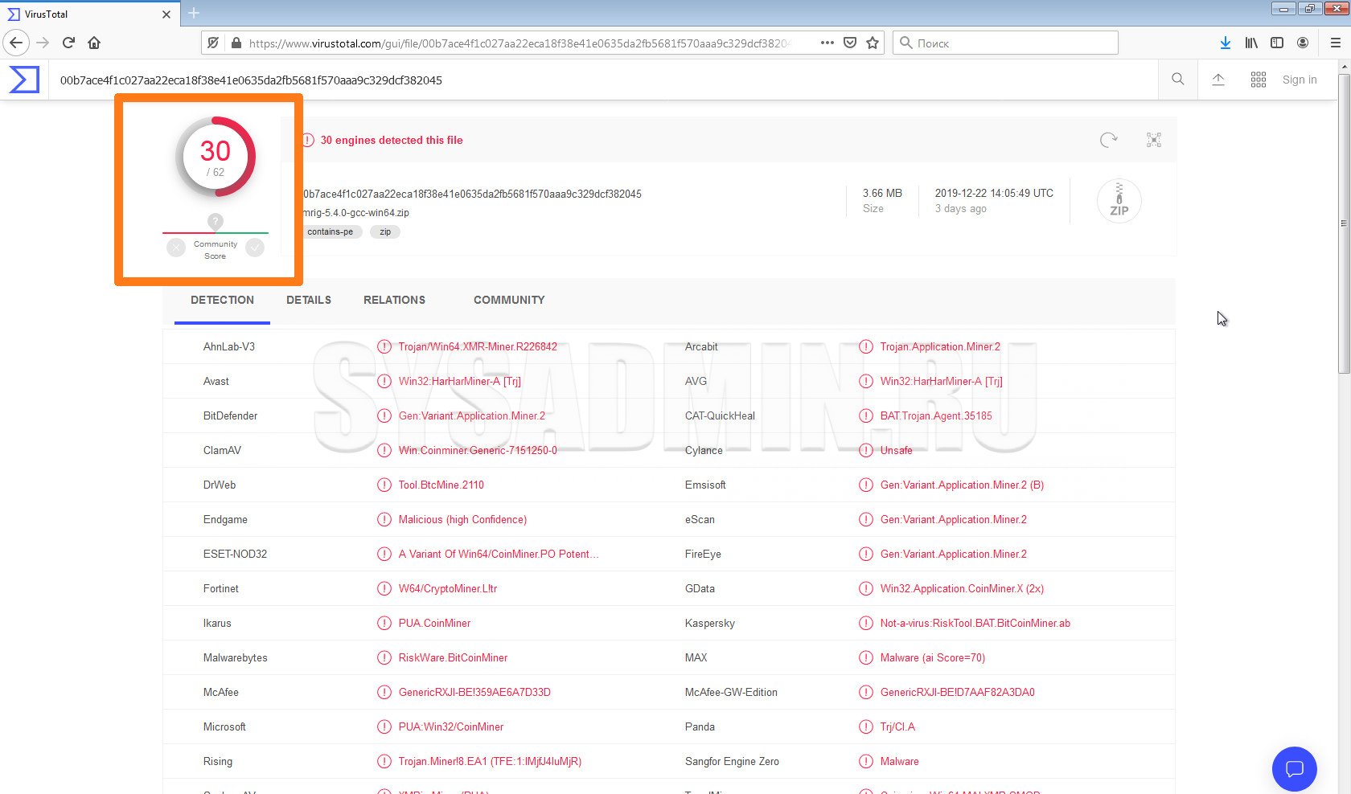Click the VirusTotal search magnifier icon
The height and width of the screenshot is (794, 1351).
point(1178,80)
